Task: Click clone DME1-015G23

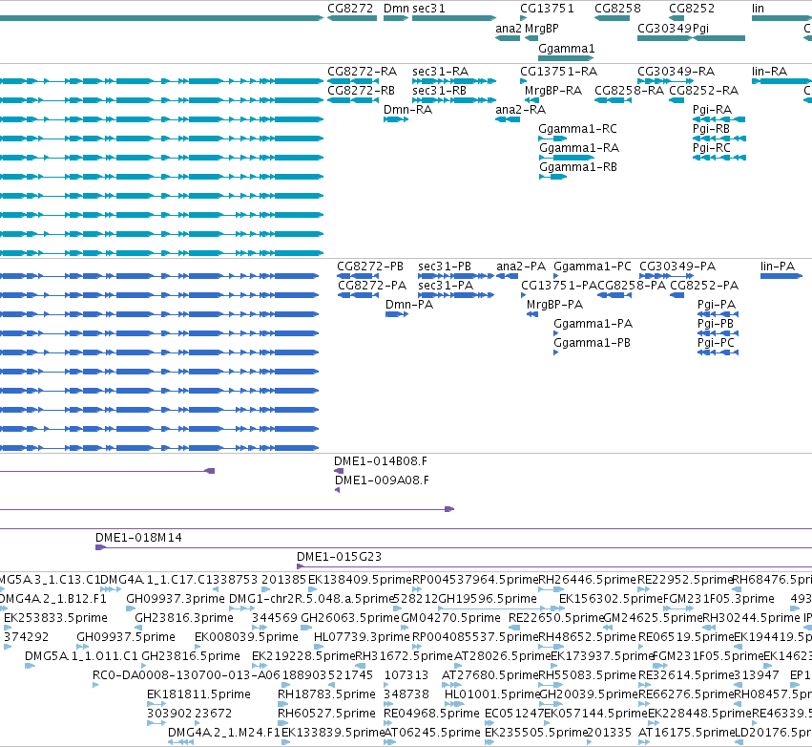Action: (x=339, y=557)
